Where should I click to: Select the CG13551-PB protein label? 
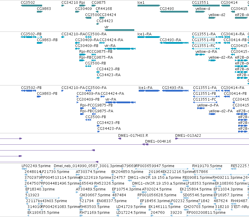point(205,94)
